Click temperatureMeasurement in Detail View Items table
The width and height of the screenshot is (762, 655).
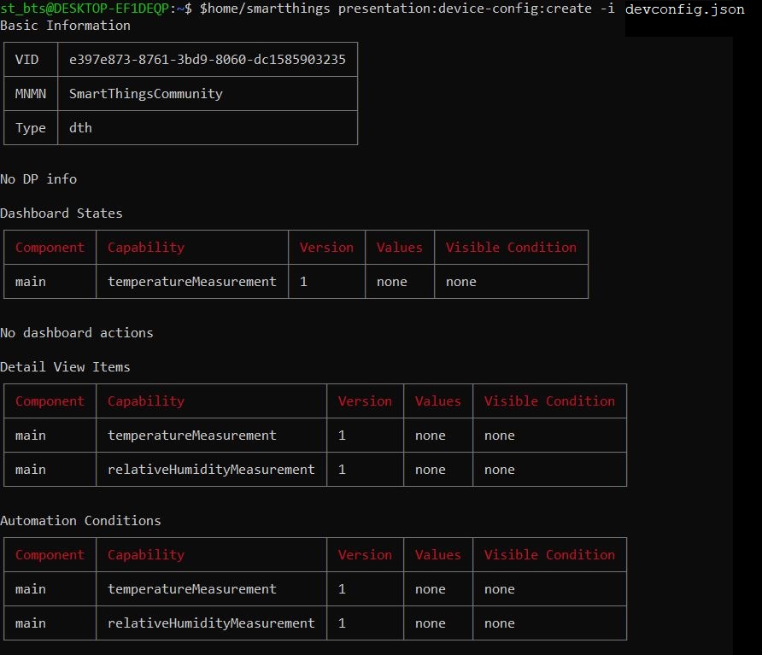click(192, 435)
